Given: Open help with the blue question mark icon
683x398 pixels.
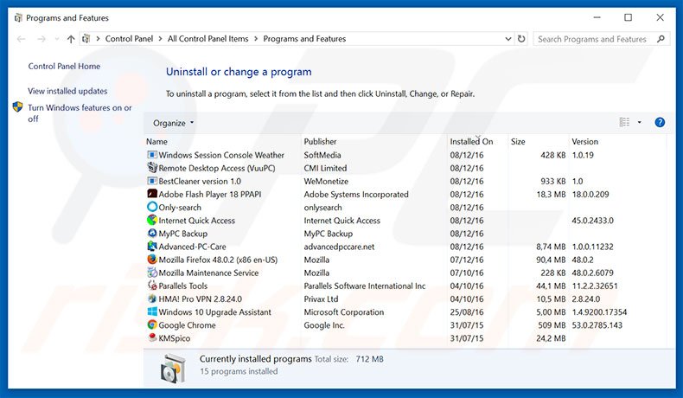Looking at the screenshot, I should [x=660, y=123].
